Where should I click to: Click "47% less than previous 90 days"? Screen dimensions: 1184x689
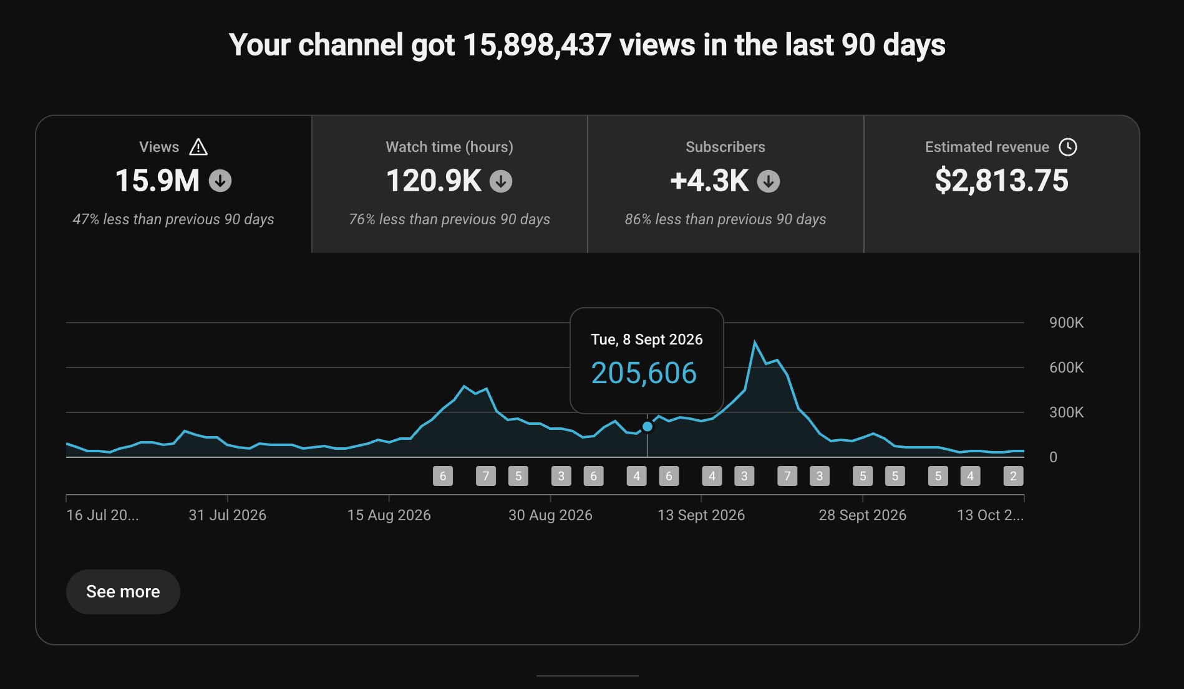point(173,219)
